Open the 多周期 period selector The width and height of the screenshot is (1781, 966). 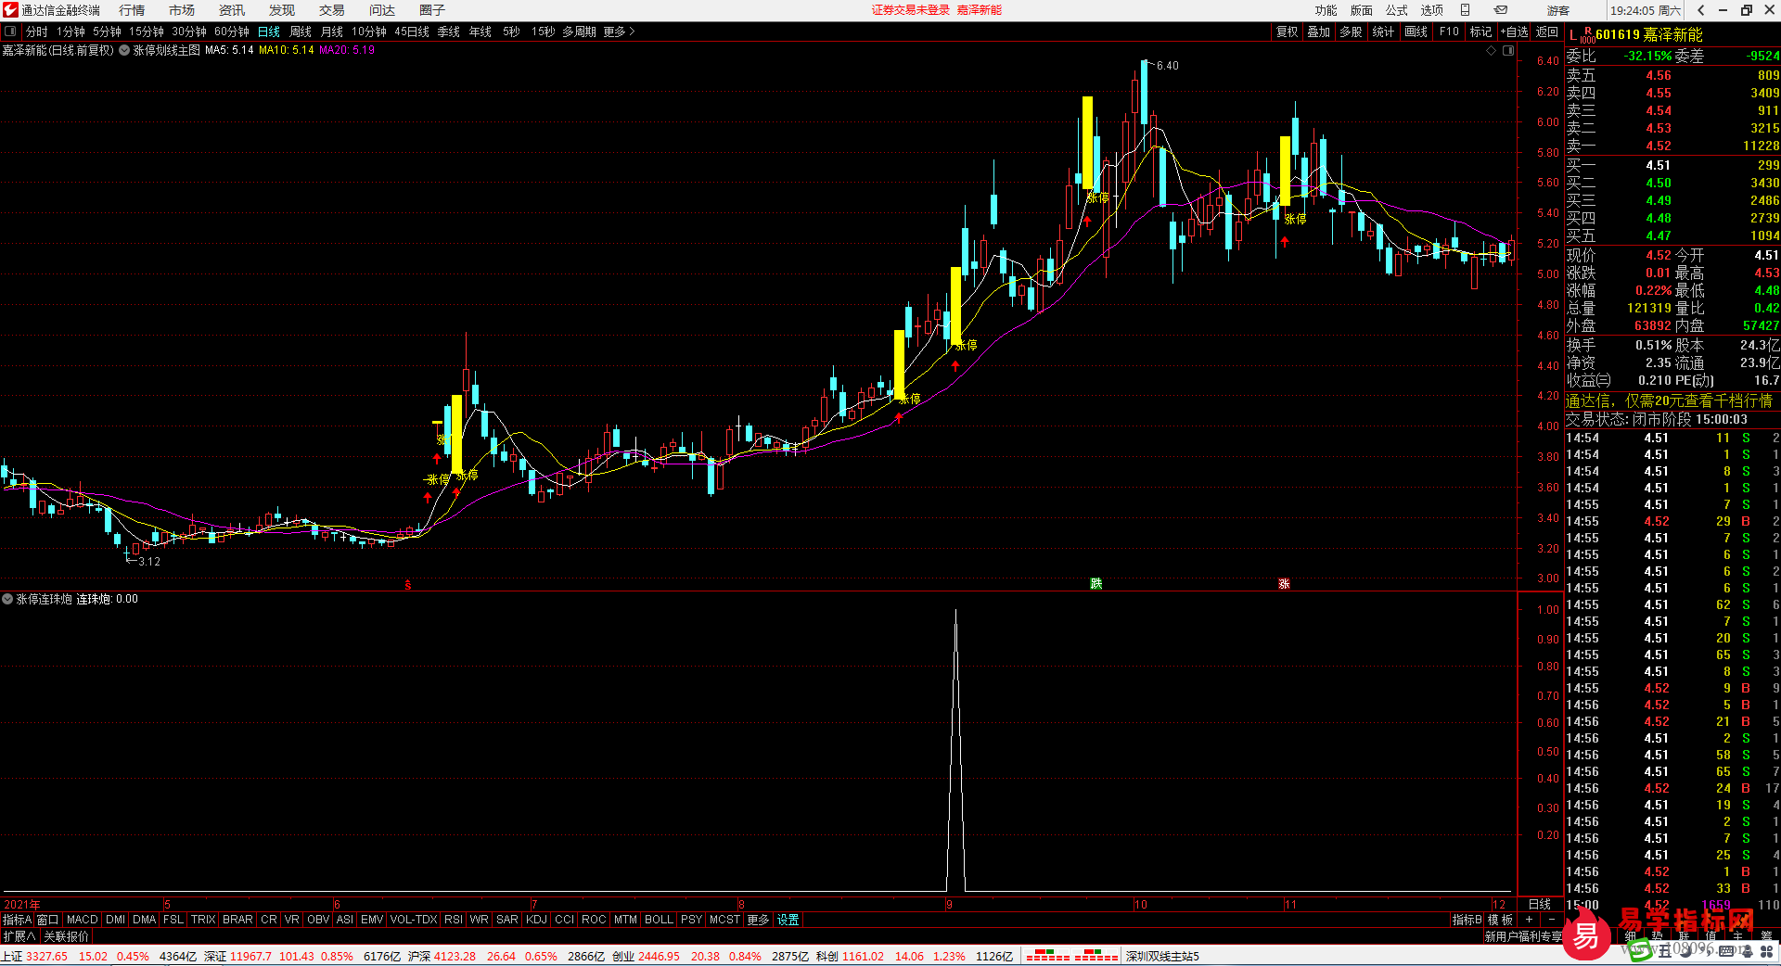click(x=579, y=32)
